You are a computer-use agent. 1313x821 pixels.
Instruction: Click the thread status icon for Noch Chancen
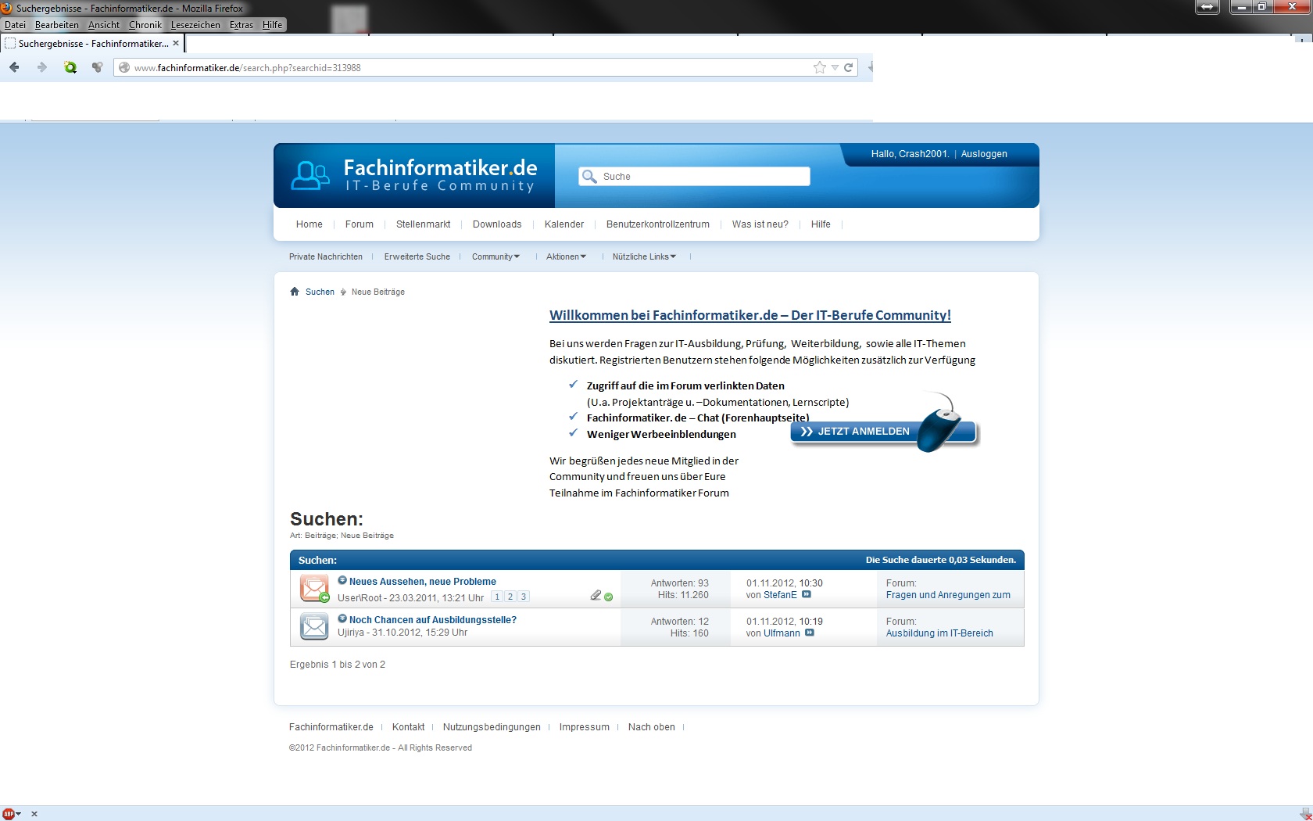tap(314, 626)
